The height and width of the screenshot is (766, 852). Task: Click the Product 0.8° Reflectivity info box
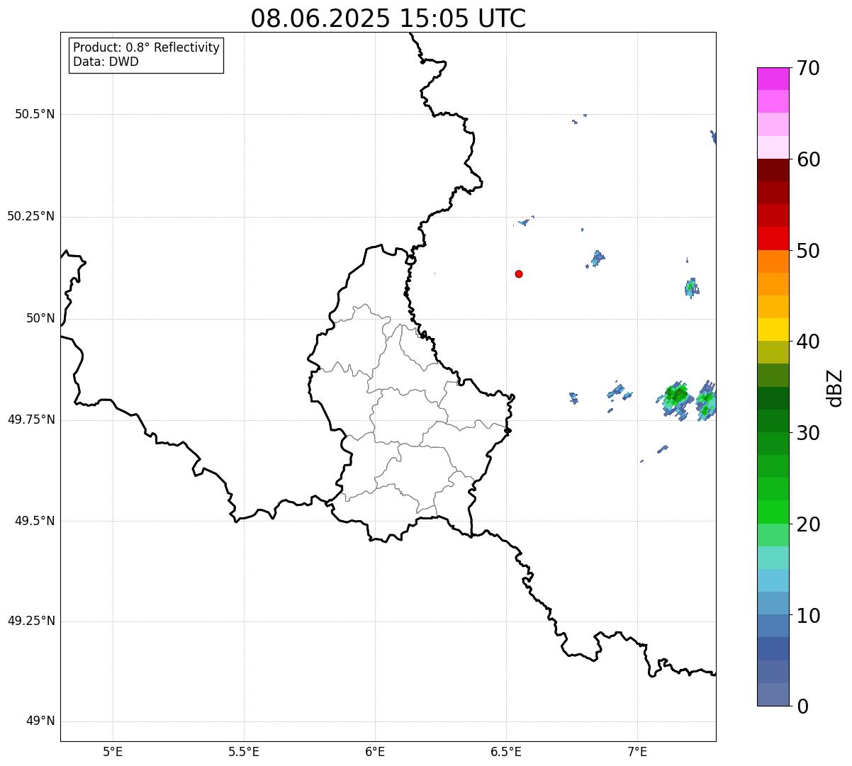pyautogui.click(x=147, y=55)
